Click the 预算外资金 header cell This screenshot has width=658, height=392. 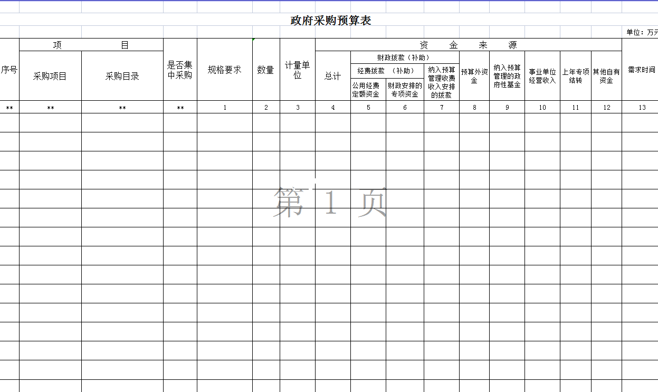tap(474, 76)
